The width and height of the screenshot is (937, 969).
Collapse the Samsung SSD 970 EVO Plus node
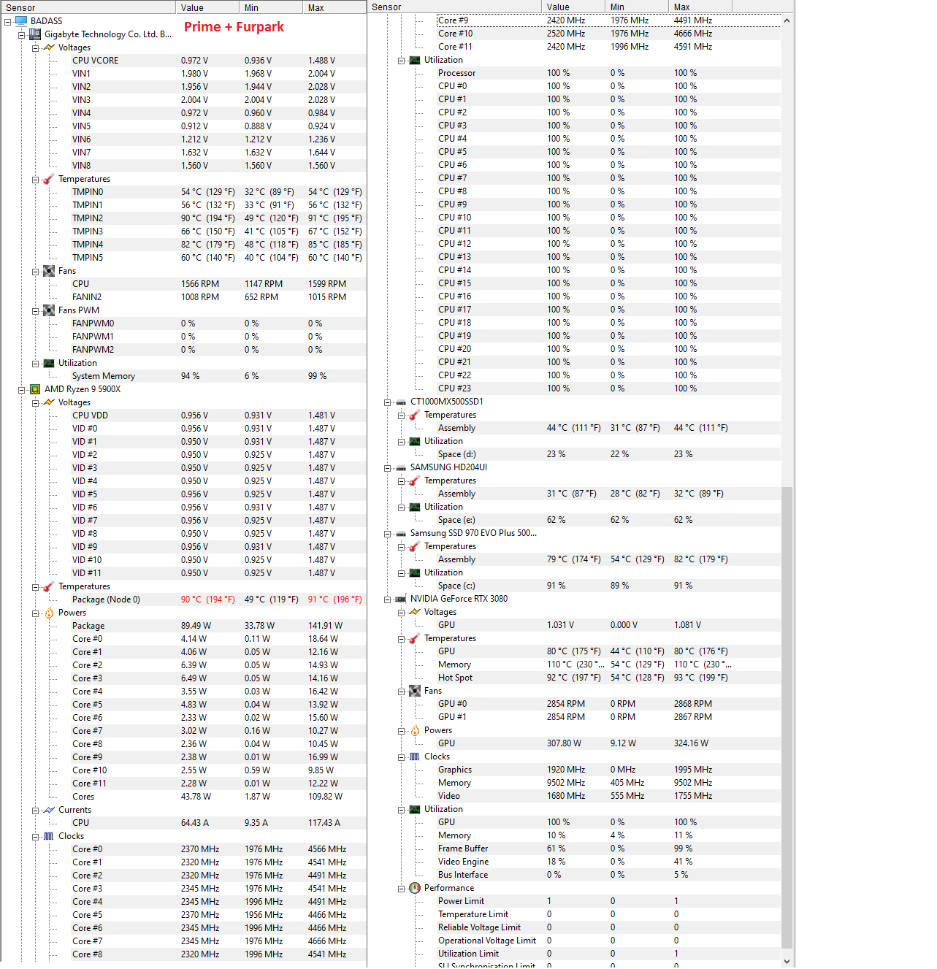point(388,534)
